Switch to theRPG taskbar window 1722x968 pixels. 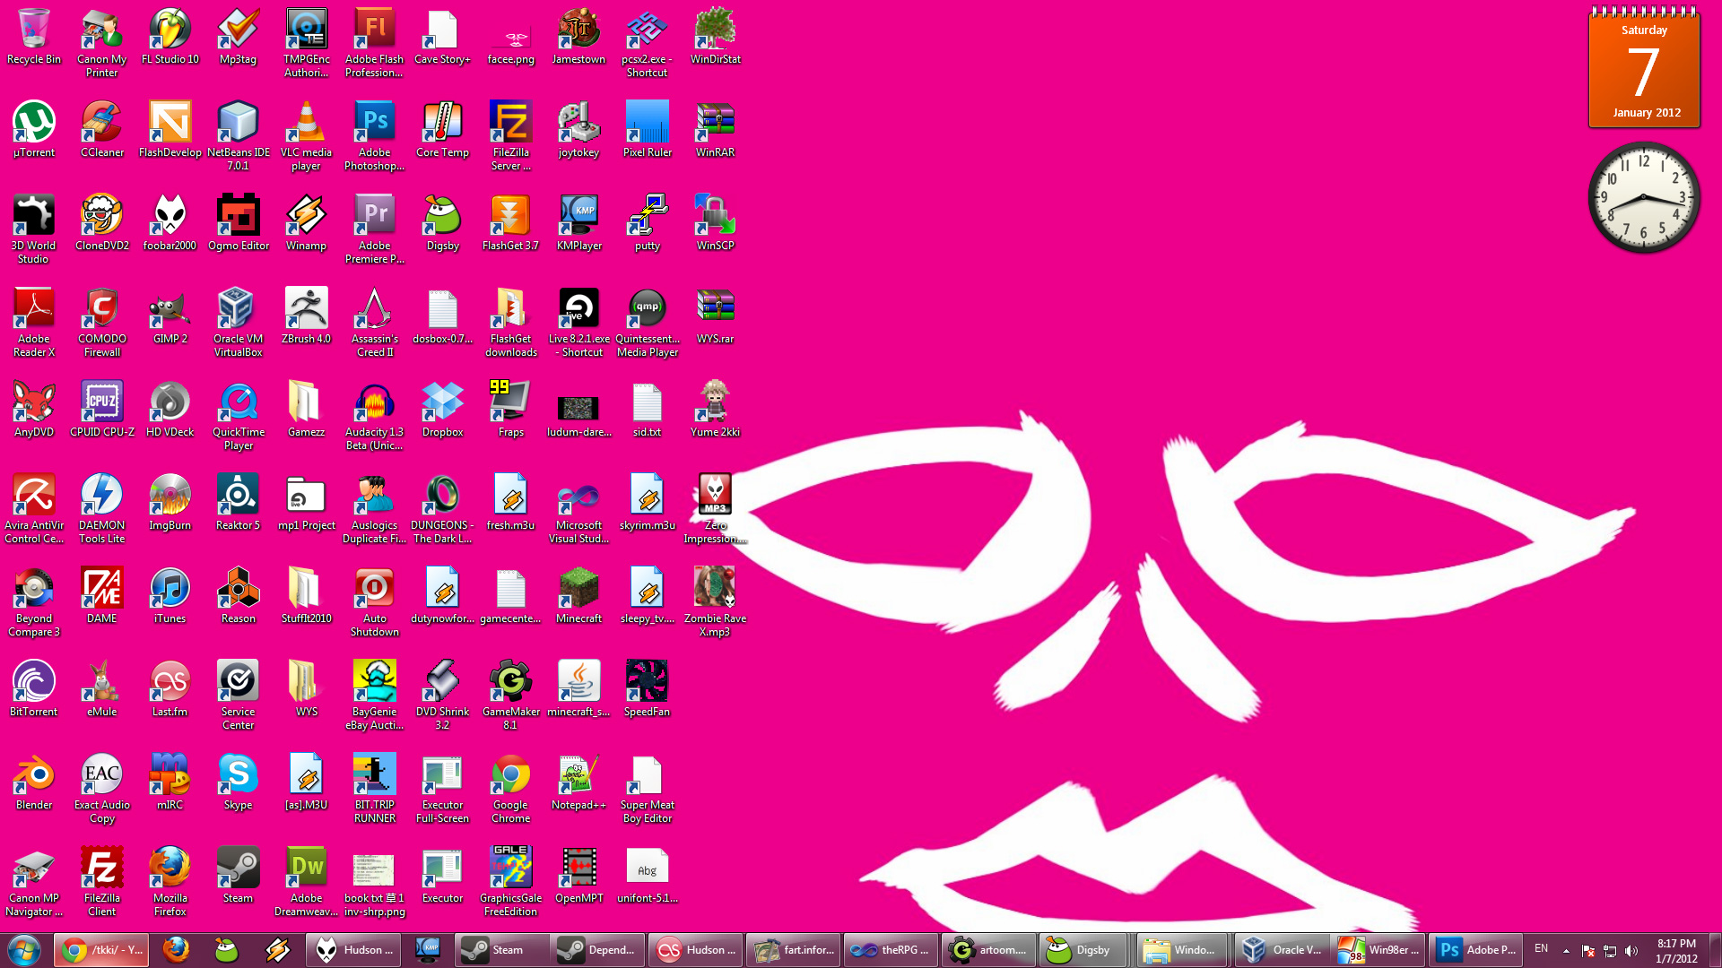pyautogui.click(x=891, y=950)
